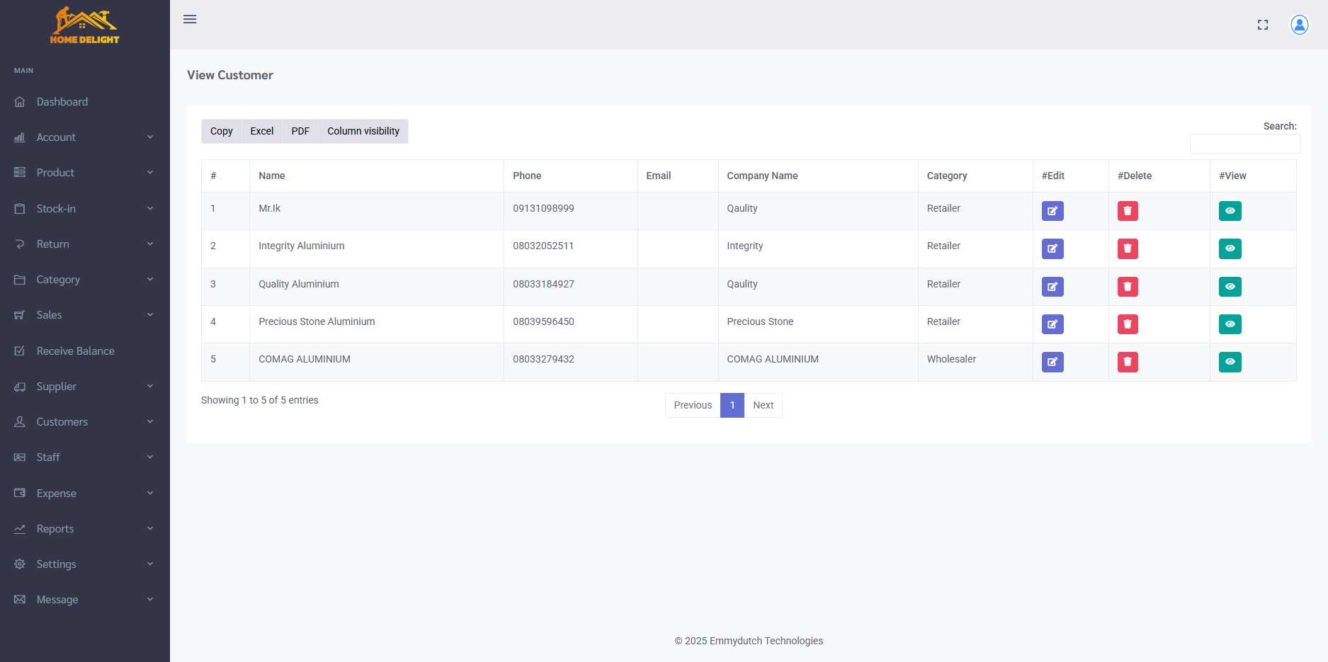The height and width of the screenshot is (662, 1328).
Task: Export the table to Excel
Action: [262, 131]
